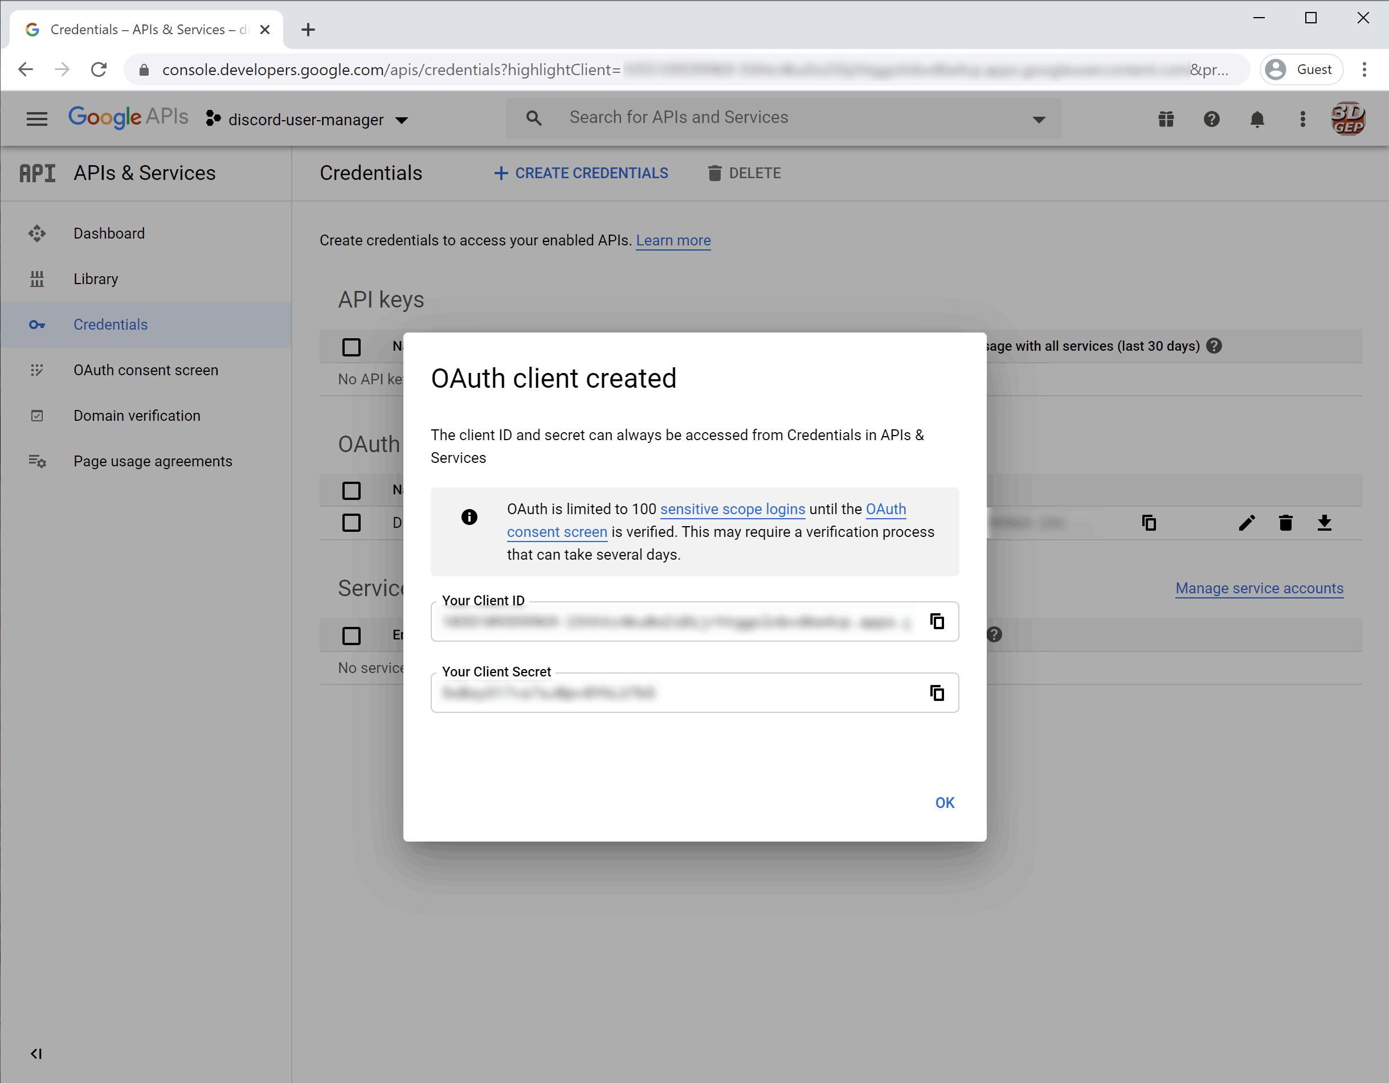Click the copy icon for Client Secret
Screen dimensions: 1389x1083
(x=937, y=692)
